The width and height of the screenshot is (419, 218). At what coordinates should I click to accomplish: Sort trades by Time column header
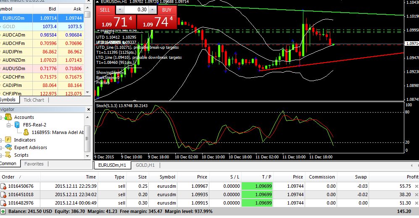pos(69,177)
